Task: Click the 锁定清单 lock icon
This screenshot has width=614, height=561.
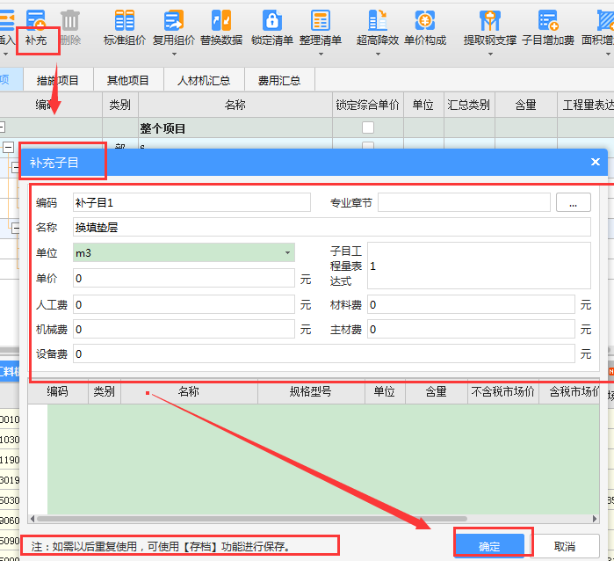Action: [x=271, y=21]
